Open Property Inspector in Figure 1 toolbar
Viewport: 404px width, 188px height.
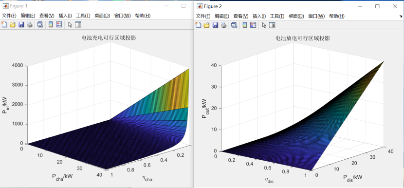pyautogui.click(x=78, y=25)
